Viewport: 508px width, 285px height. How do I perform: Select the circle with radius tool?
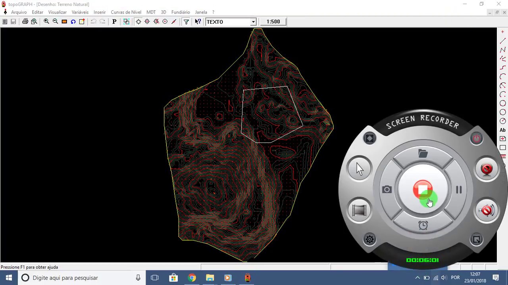[502, 121]
